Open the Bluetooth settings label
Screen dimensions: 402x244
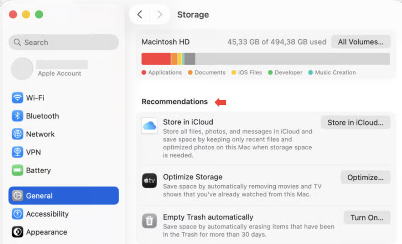(42, 116)
